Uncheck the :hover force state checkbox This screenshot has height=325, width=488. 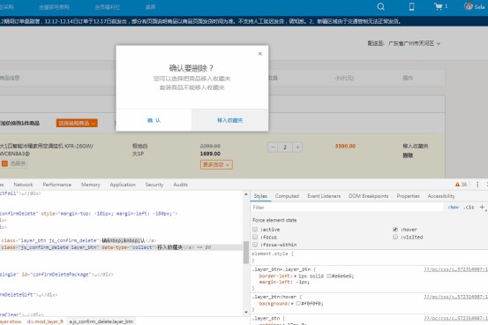coord(395,230)
